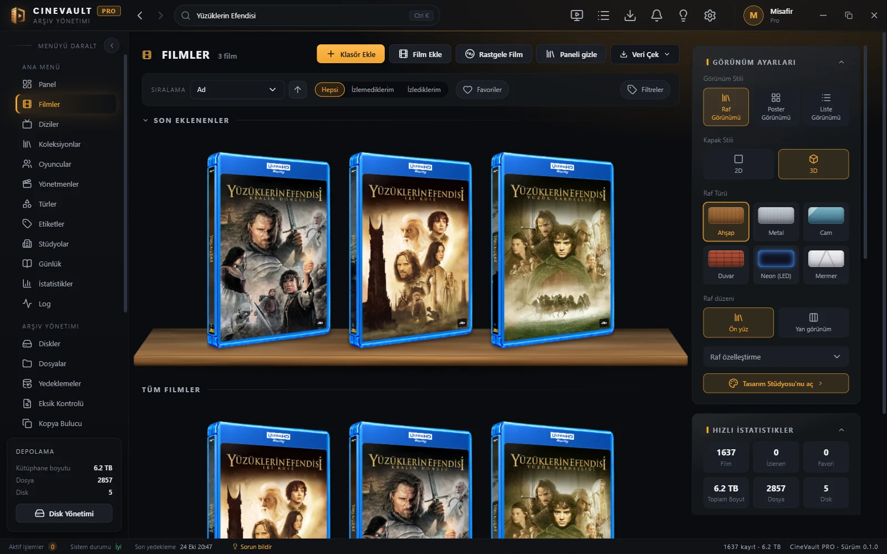Toggle the ascending sort arrow
Screen dimensions: 887x554
click(x=298, y=90)
